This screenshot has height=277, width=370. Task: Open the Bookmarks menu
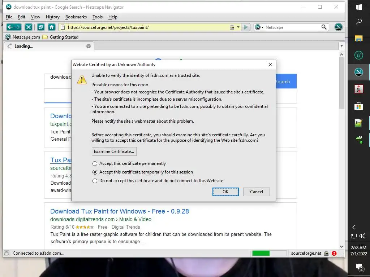click(76, 17)
